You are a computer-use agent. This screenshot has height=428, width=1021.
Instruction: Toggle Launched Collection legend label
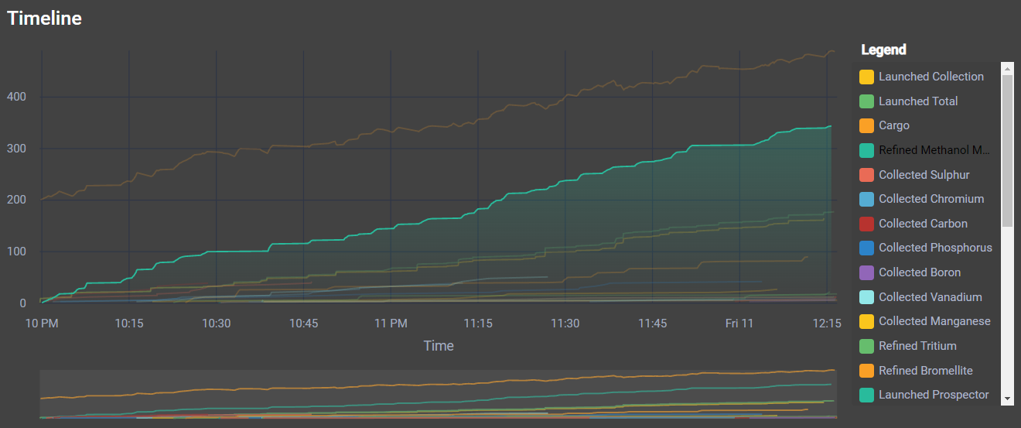pyautogui.click(x=931, y=77)
